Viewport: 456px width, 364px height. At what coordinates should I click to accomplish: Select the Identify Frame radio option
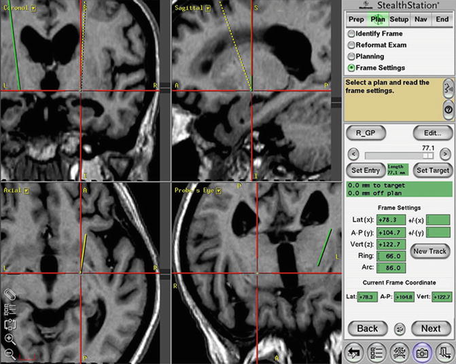point(351,33)
